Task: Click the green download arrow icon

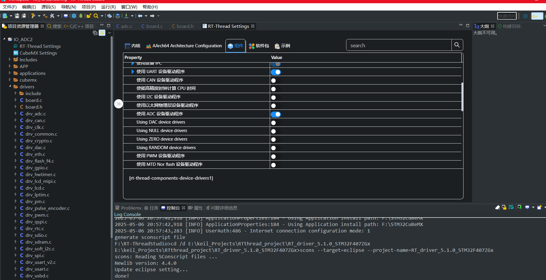Action: click(x=126, y=16)
